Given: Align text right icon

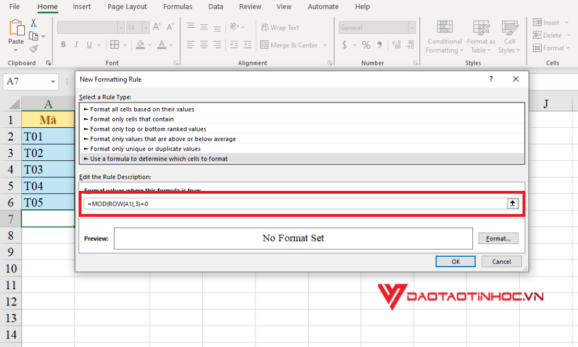Looking at the screenshot, I should 217,45.
